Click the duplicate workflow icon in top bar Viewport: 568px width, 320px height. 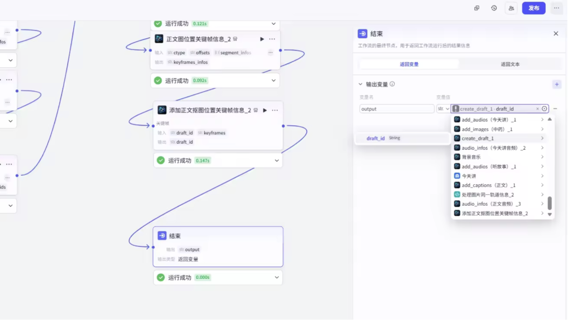[476, 8]
